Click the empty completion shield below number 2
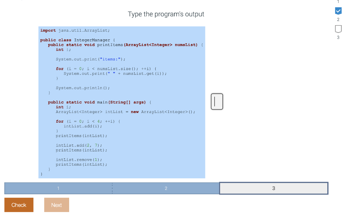This screenshot has width=342, height=216. coord(338,29)
